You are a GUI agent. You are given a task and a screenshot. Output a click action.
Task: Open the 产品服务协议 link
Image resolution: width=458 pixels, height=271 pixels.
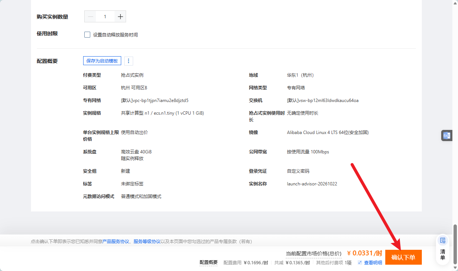click(x=116, y=242)
